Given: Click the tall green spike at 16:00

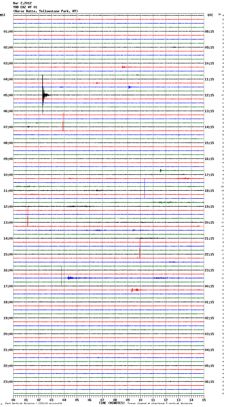Looking at the screenshot, I should pyautogui.click(x=61, y=276).
